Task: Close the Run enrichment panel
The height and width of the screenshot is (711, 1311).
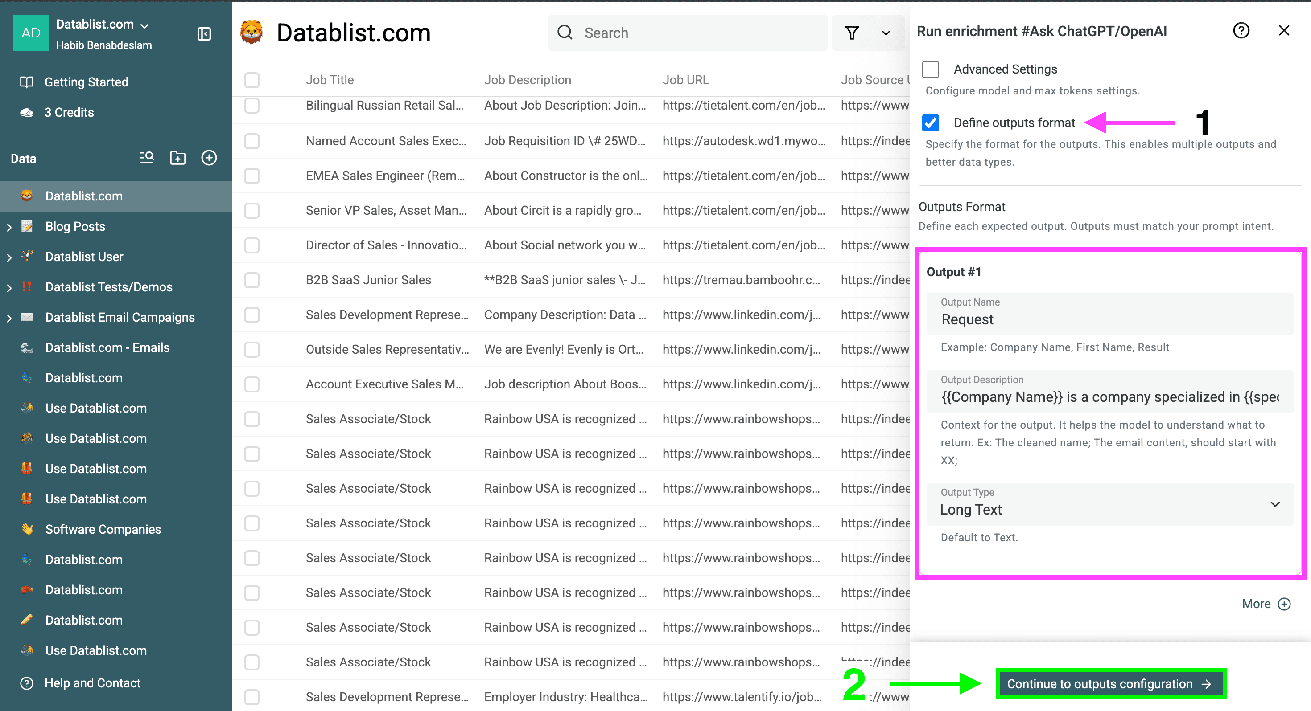Action: tap(1283, 31)
